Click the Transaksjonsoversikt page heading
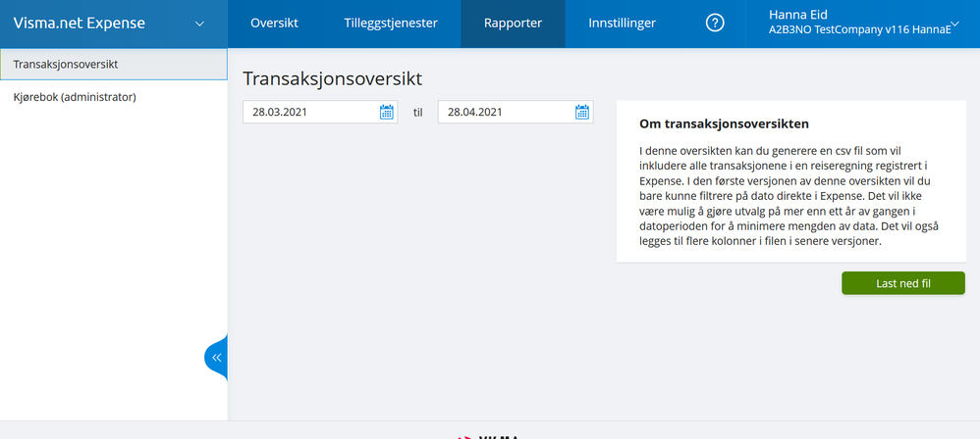 (x=333, y=79)
